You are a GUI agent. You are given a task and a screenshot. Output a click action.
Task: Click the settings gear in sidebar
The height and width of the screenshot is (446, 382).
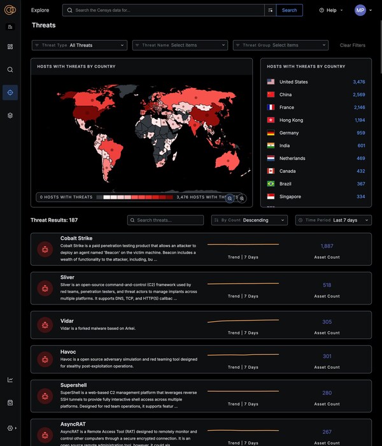pyautogui.click(x=10, y=428)
